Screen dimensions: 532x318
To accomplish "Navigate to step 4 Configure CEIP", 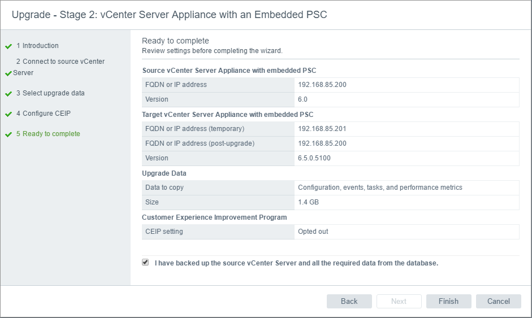I will pyautogui.click(x=44, y=114).
